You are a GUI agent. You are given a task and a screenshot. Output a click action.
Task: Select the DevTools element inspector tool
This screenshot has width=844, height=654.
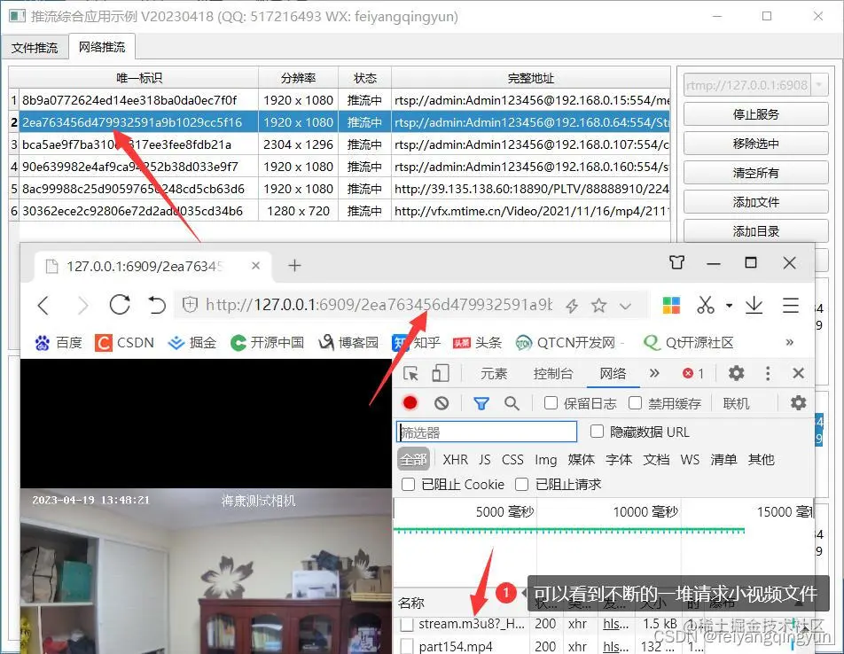click(411, 373)
